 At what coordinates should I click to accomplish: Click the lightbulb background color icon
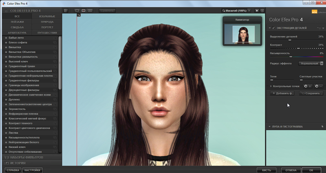pos(257,11)
